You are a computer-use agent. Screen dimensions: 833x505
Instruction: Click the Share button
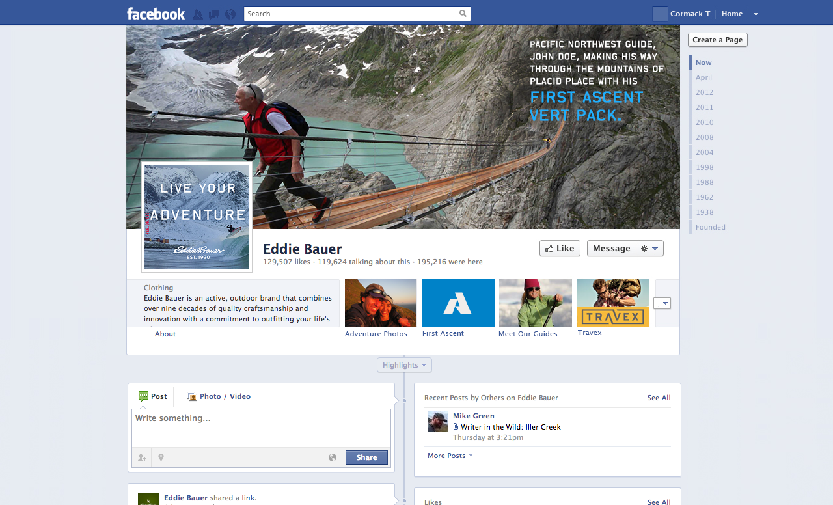366,457
